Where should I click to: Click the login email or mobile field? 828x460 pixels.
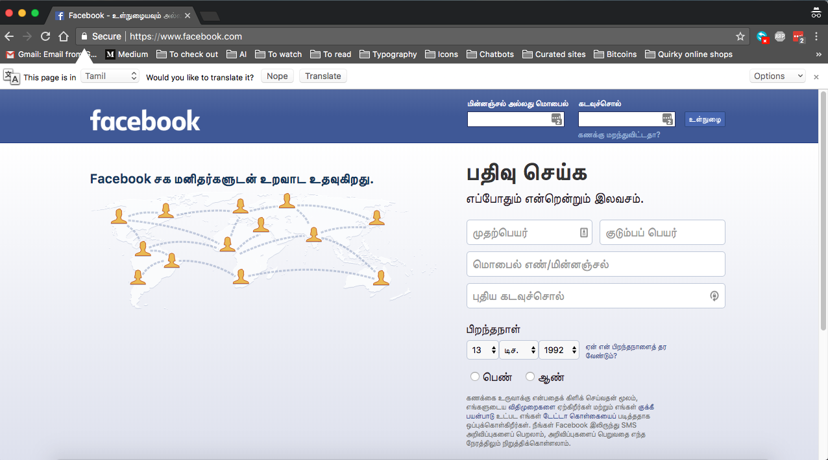pyautogui.click(x=516, y=119)
